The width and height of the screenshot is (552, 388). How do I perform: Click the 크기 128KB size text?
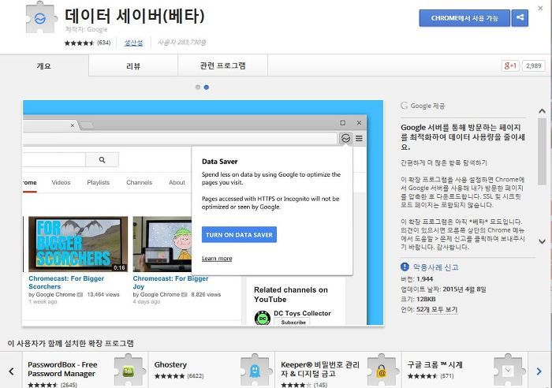point(418,299)
